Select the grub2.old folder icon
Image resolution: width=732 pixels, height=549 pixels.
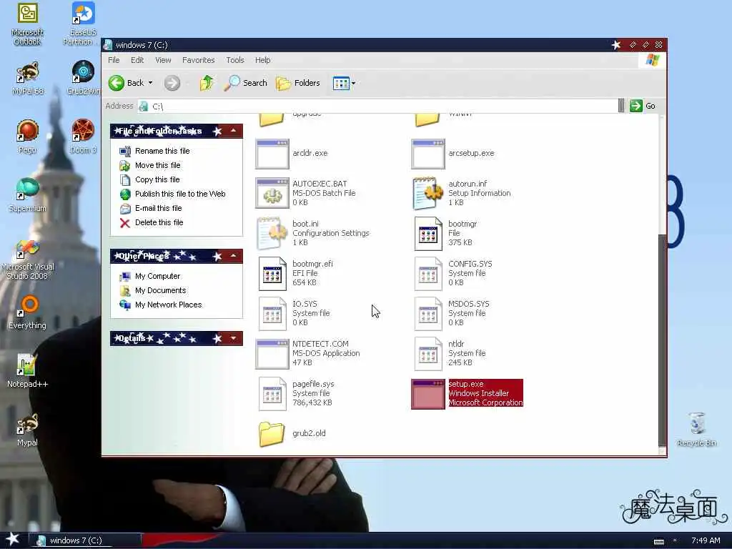[272, 434]
